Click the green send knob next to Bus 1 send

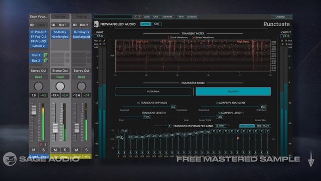pyautogui.click(x=46, y=55)
